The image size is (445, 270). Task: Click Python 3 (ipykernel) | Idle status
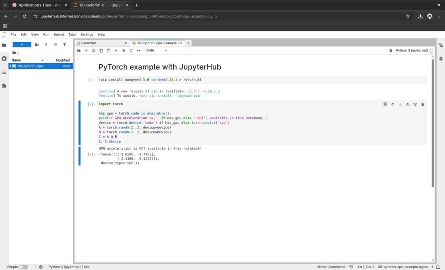click(x=69, y=267)
